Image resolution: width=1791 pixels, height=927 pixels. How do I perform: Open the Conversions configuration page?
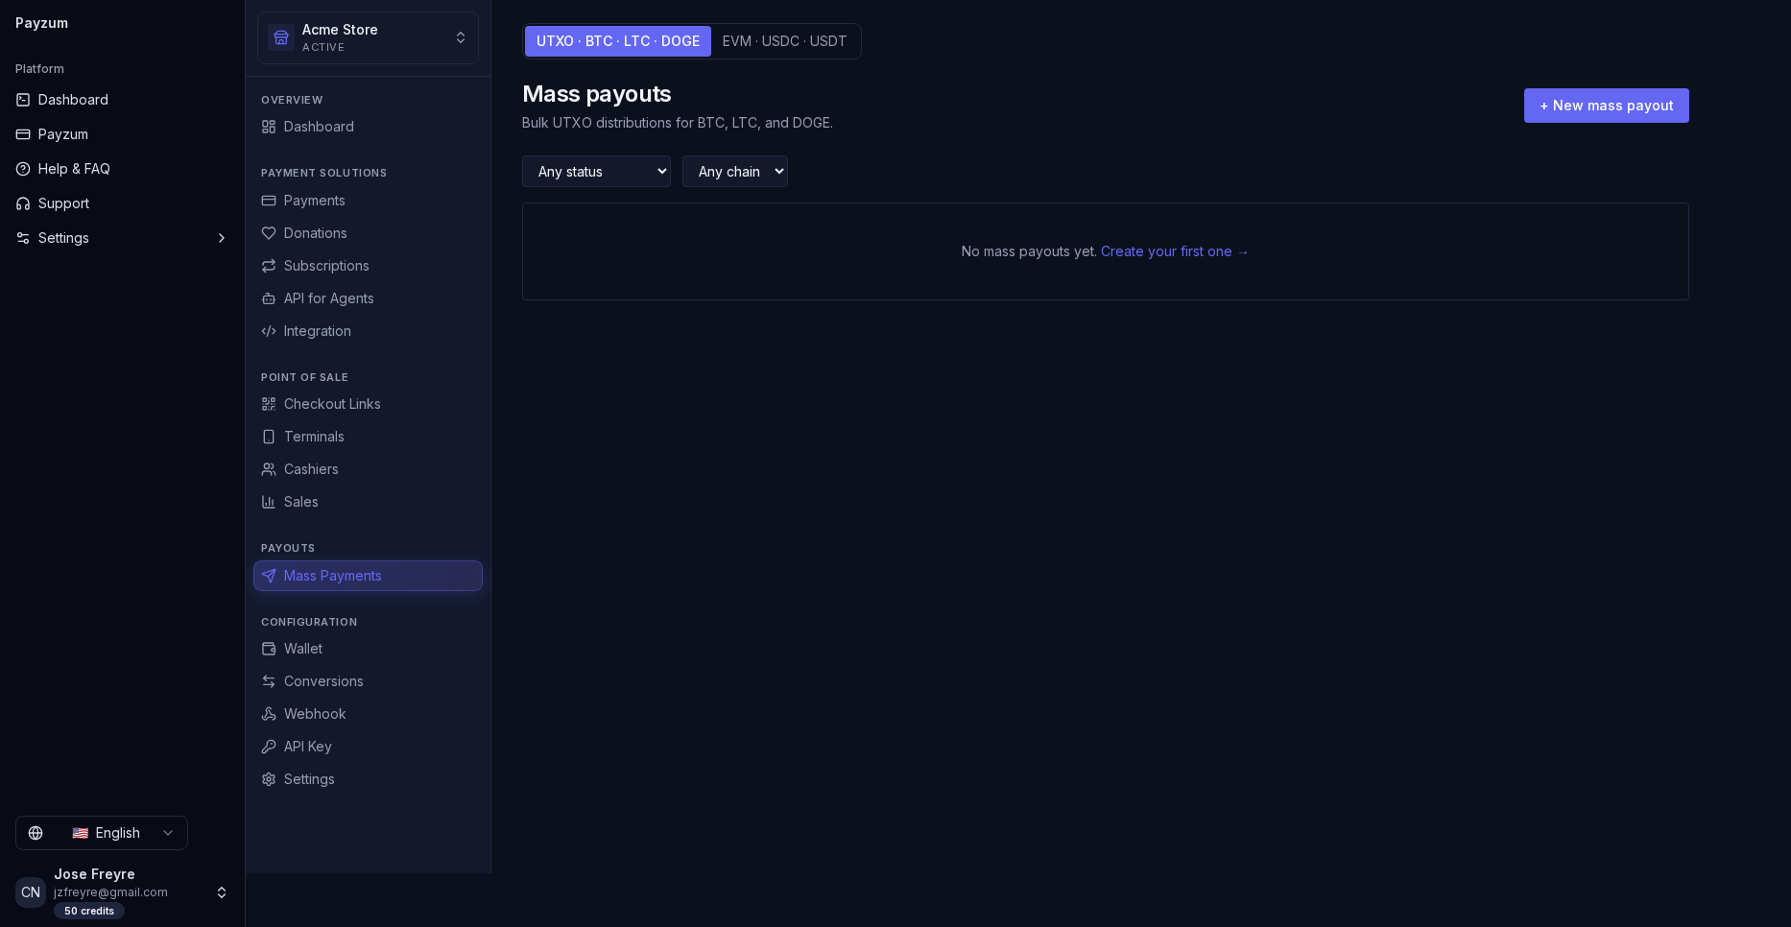[368, 681]
